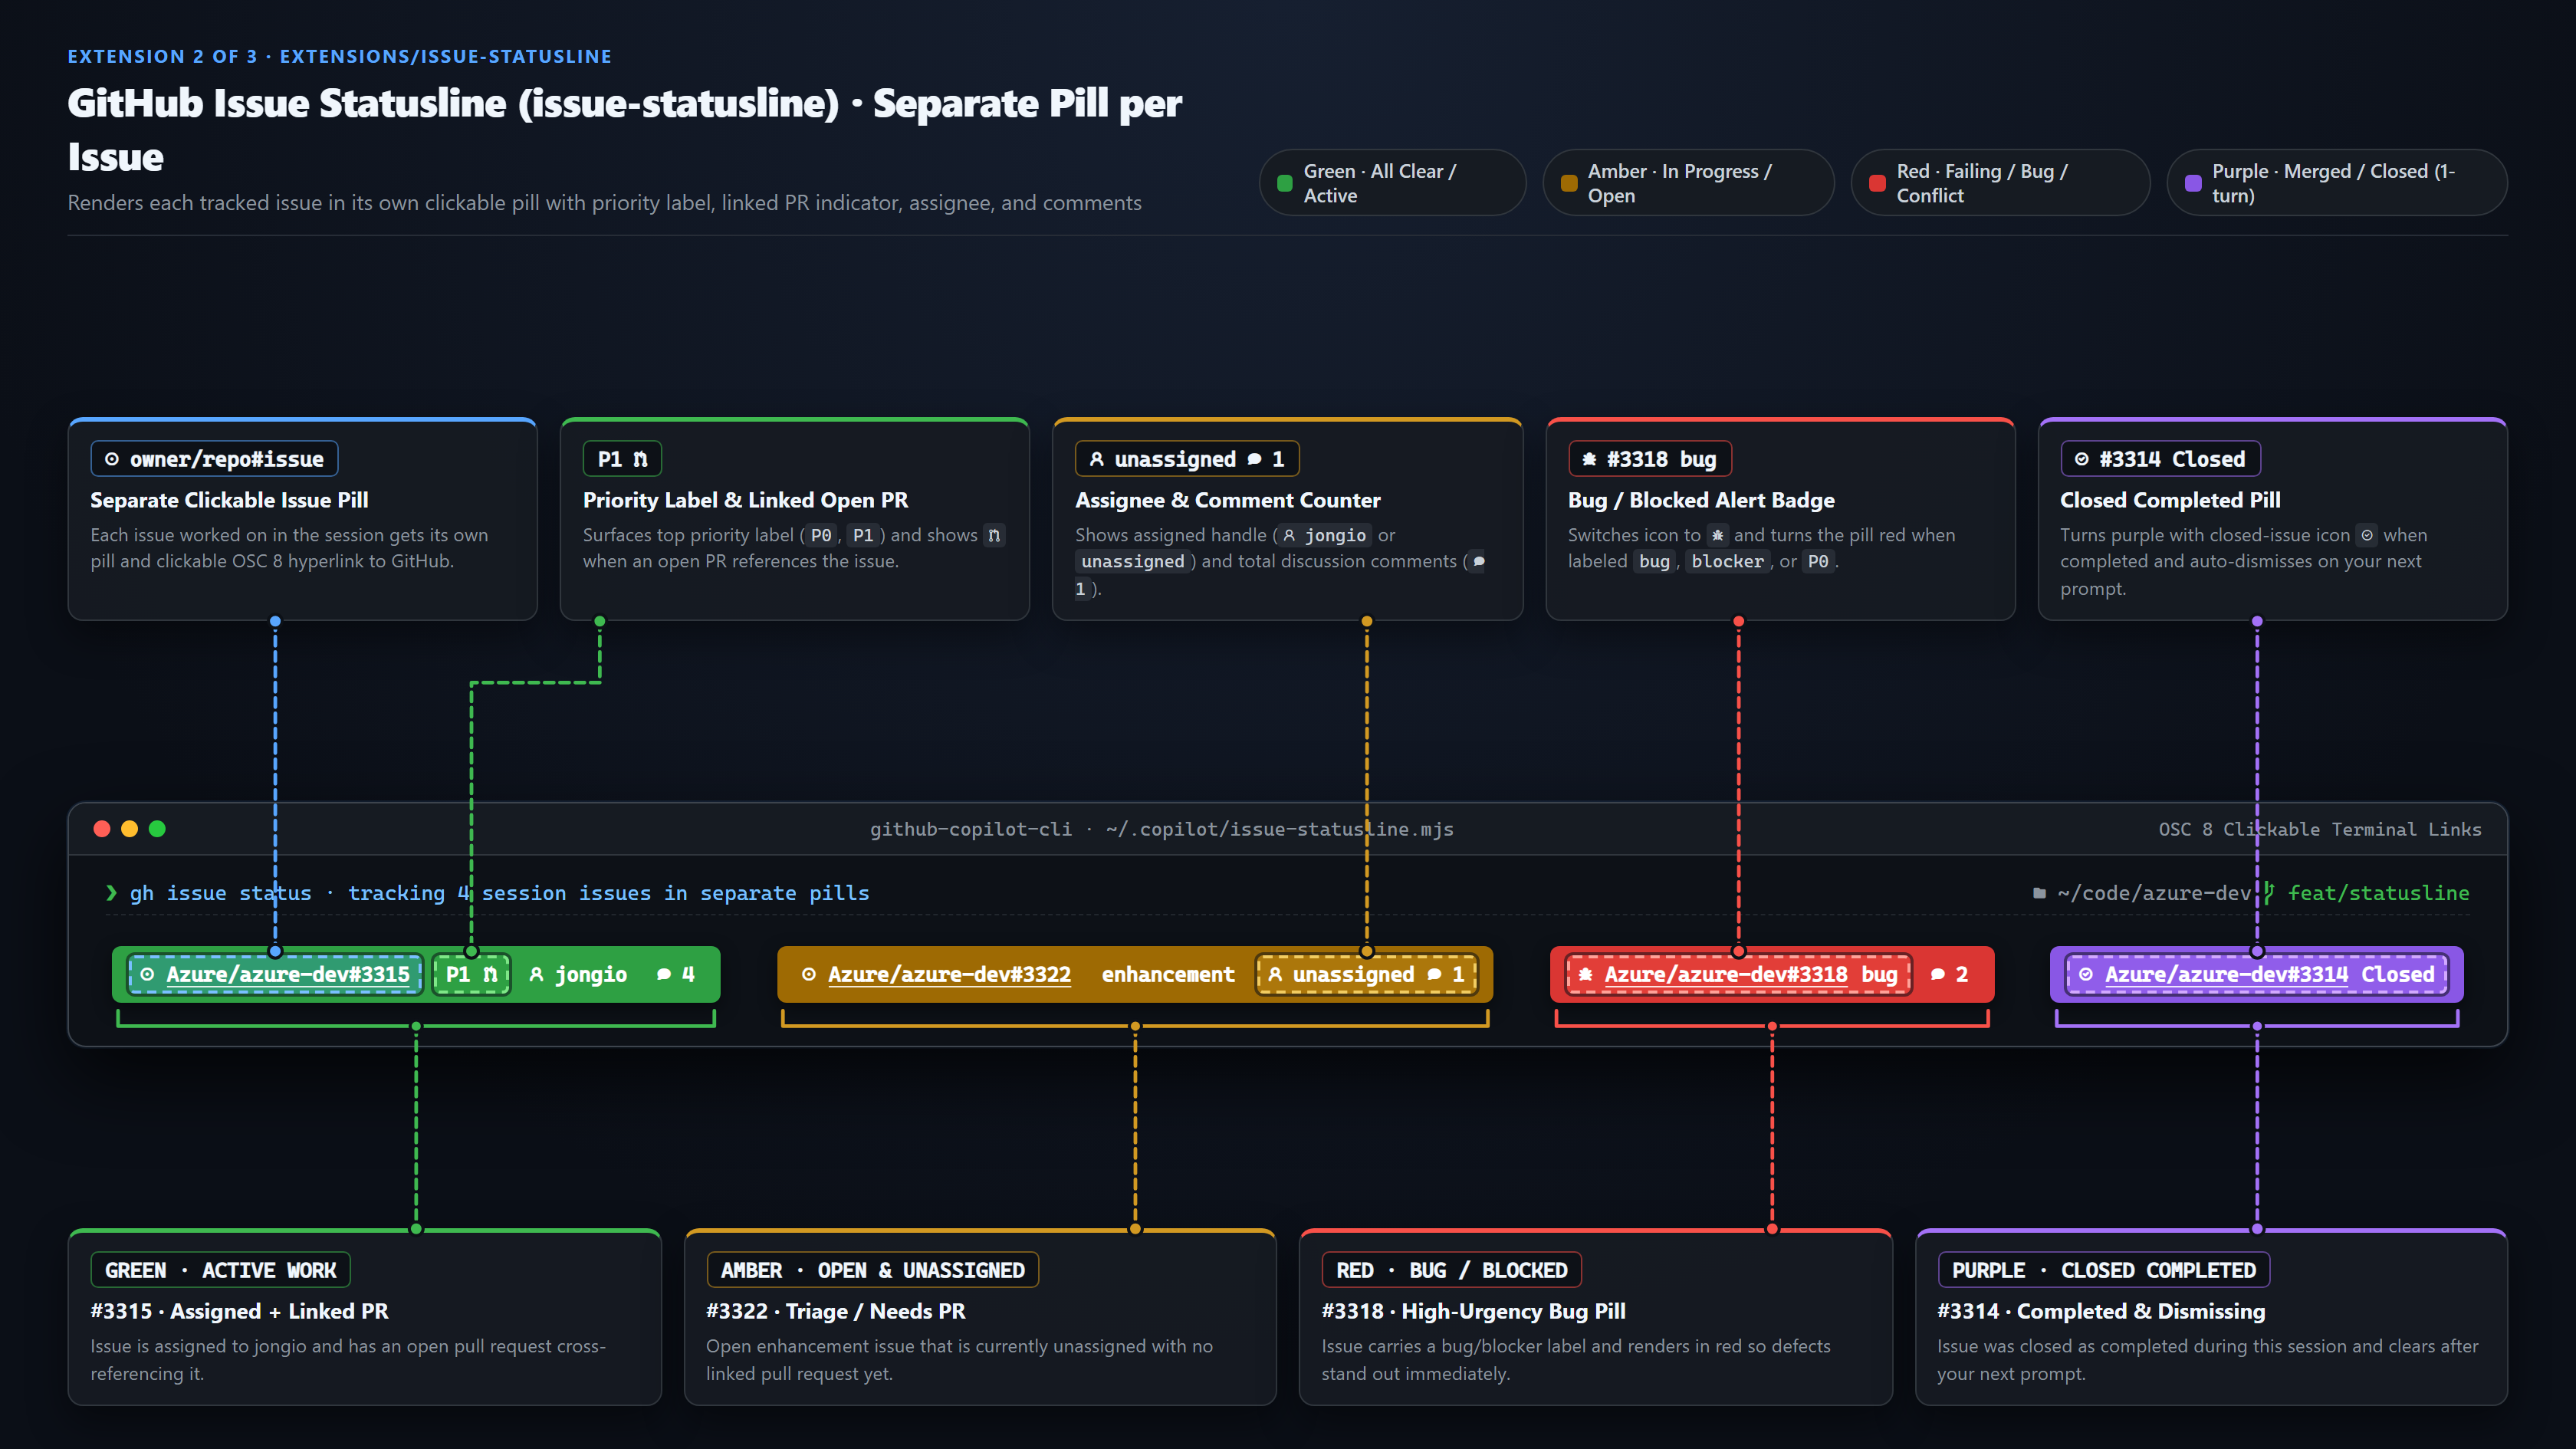Click the unassigned 1 sample pill in the top card
Screen dimensions: 2576x1449
pyautogui.click(x=1187, y=459)
